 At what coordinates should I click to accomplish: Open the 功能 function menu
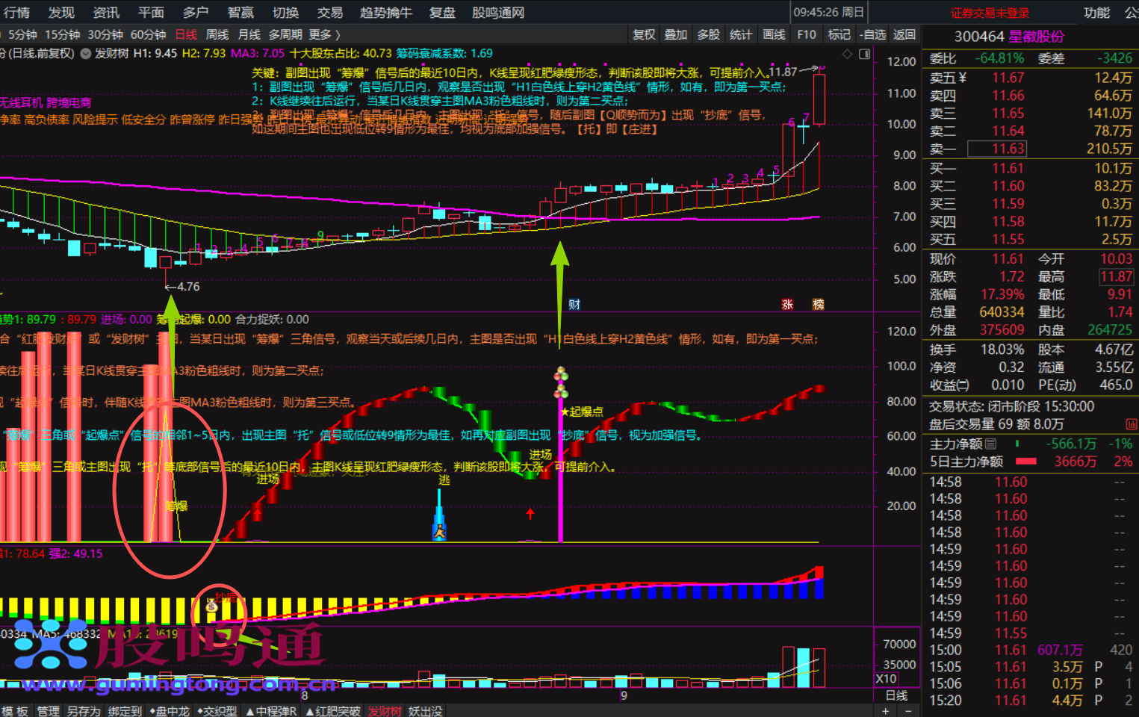coord(1096,13)
